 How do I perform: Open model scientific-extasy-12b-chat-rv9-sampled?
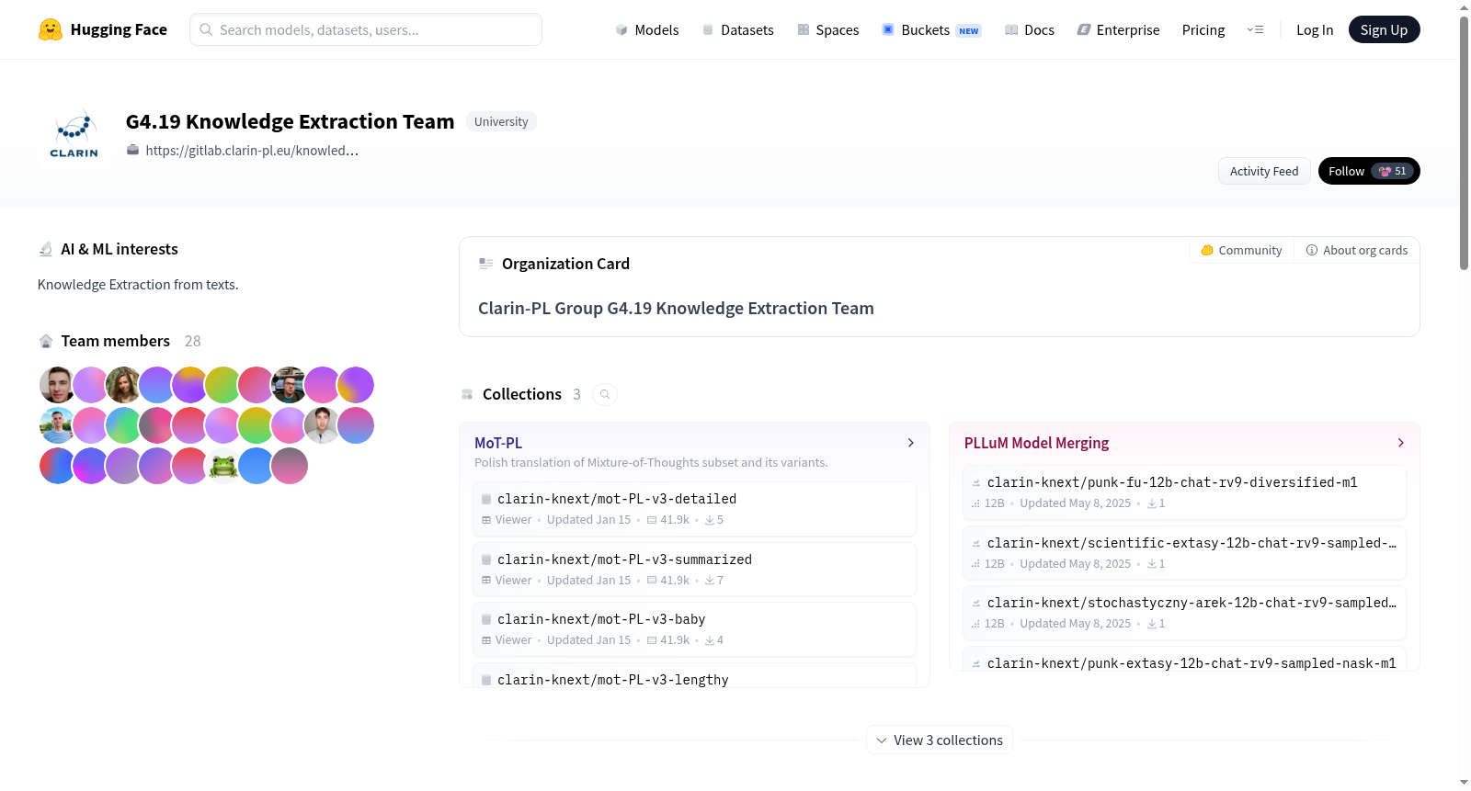(x=1184, y=553)
